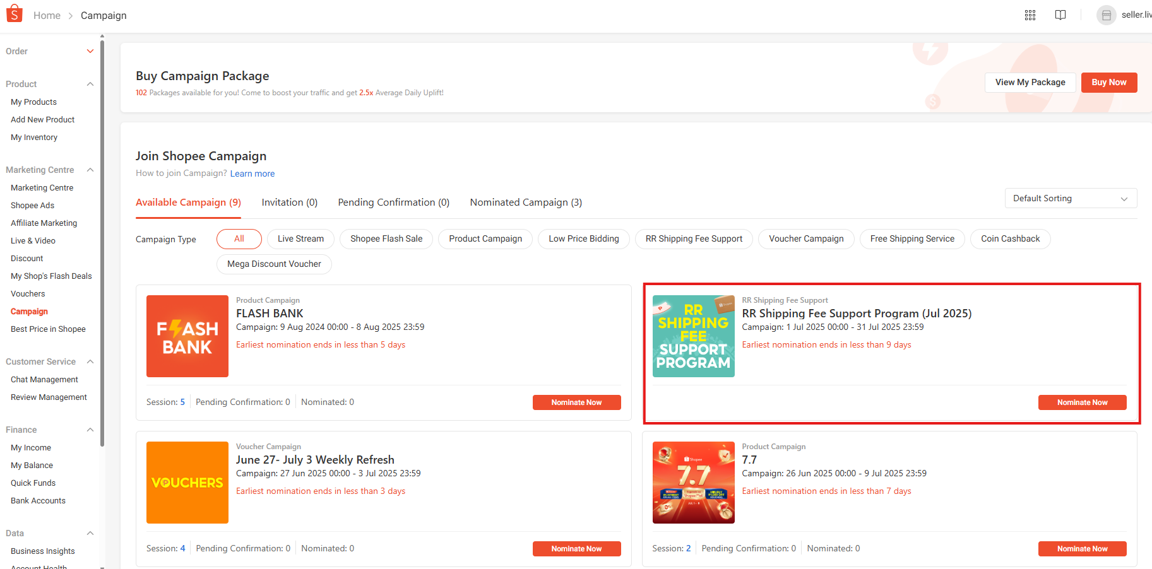Filter campaigns by Coin Cashback
This screenshot has width=1152, height=569.
pyautogui.click(x=1010, y=239)
